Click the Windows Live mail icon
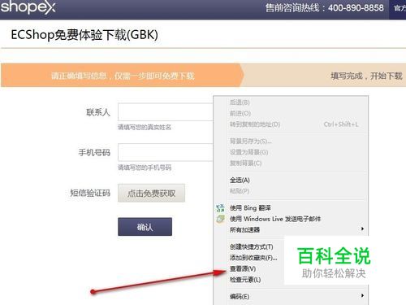The width and height of the screenshot is (406, 305). (220, 219)
